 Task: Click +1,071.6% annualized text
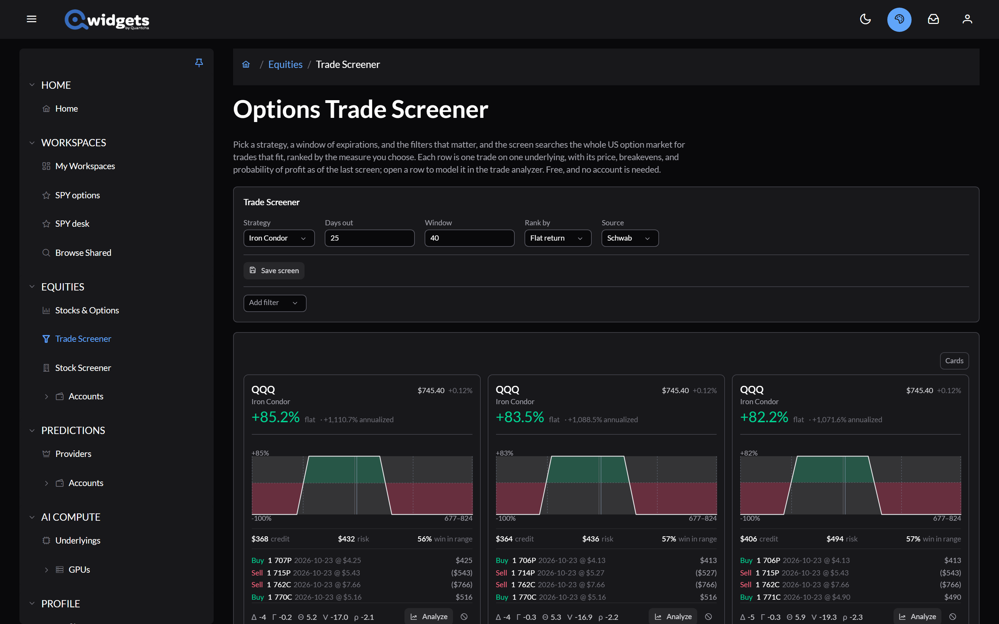(x=847, y=420)
